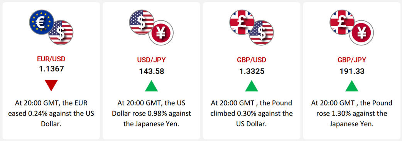Viewport: 402px width, 141px height.
Task: Click the 143.58 rate value
Action: click(152, 71)
